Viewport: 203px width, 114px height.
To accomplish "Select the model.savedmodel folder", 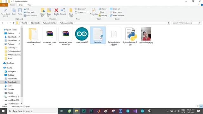I will pos(33,36).
